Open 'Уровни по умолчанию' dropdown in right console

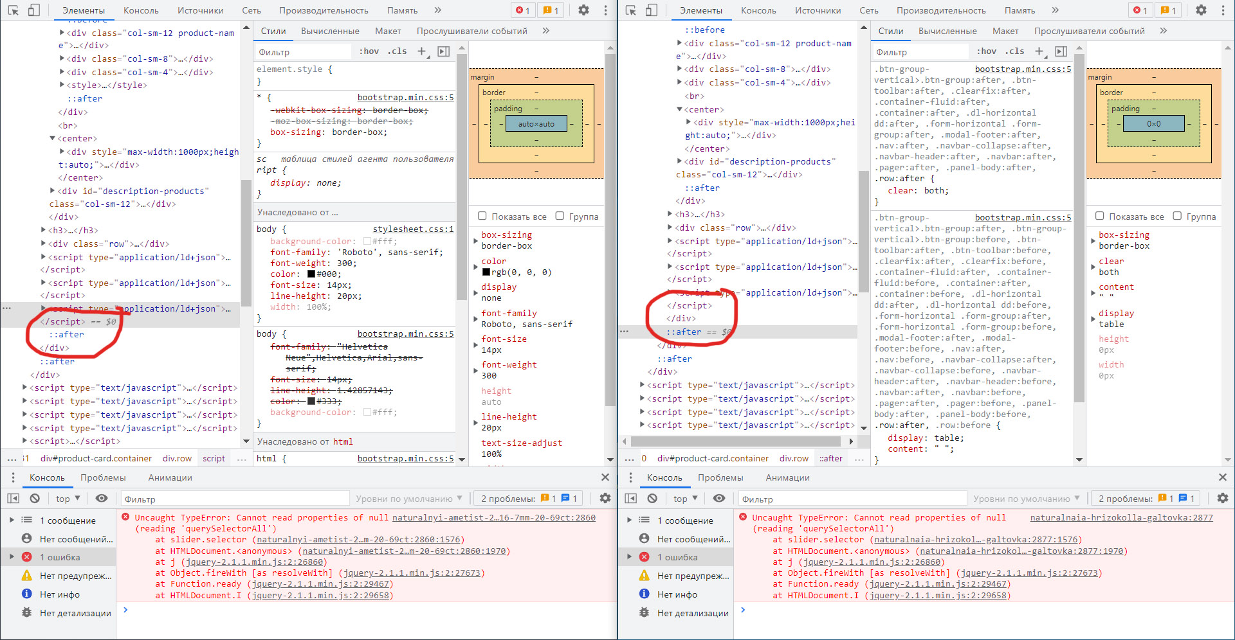click(1027, 499)
